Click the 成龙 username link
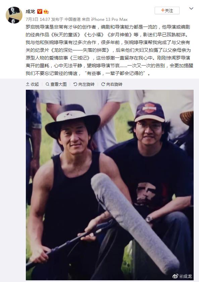The image size is (199, 282). tap(30, 11)
